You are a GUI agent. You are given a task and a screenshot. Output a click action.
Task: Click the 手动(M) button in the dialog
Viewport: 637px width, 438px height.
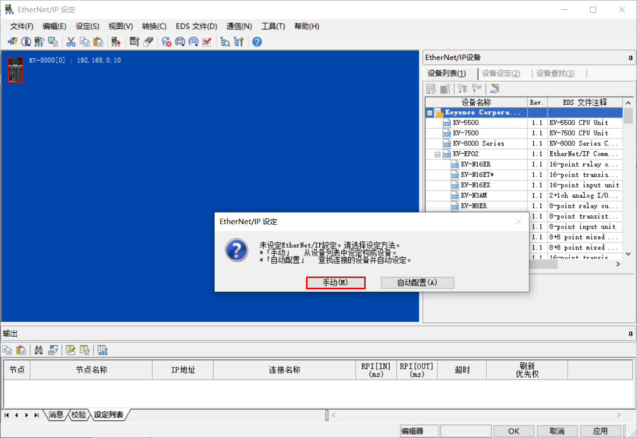point(335,282)
